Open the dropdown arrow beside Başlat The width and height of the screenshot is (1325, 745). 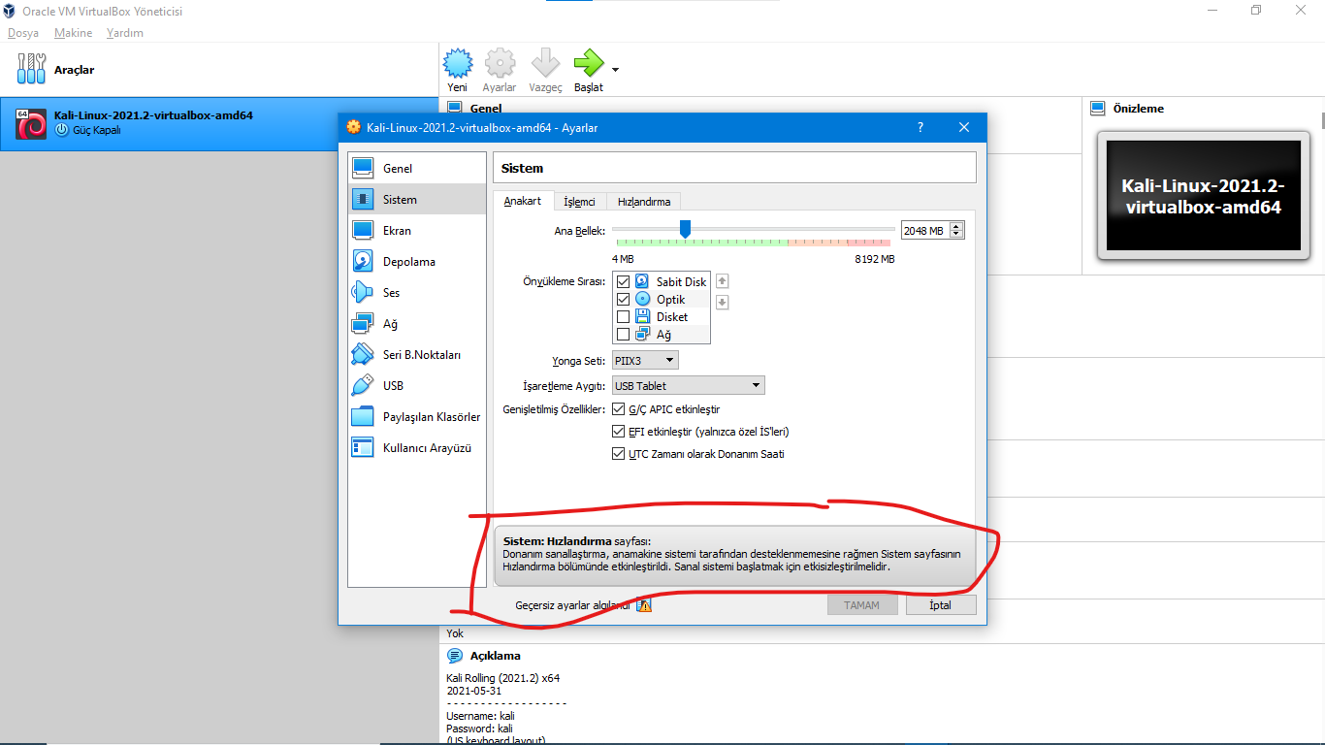(x=615, y=70)
